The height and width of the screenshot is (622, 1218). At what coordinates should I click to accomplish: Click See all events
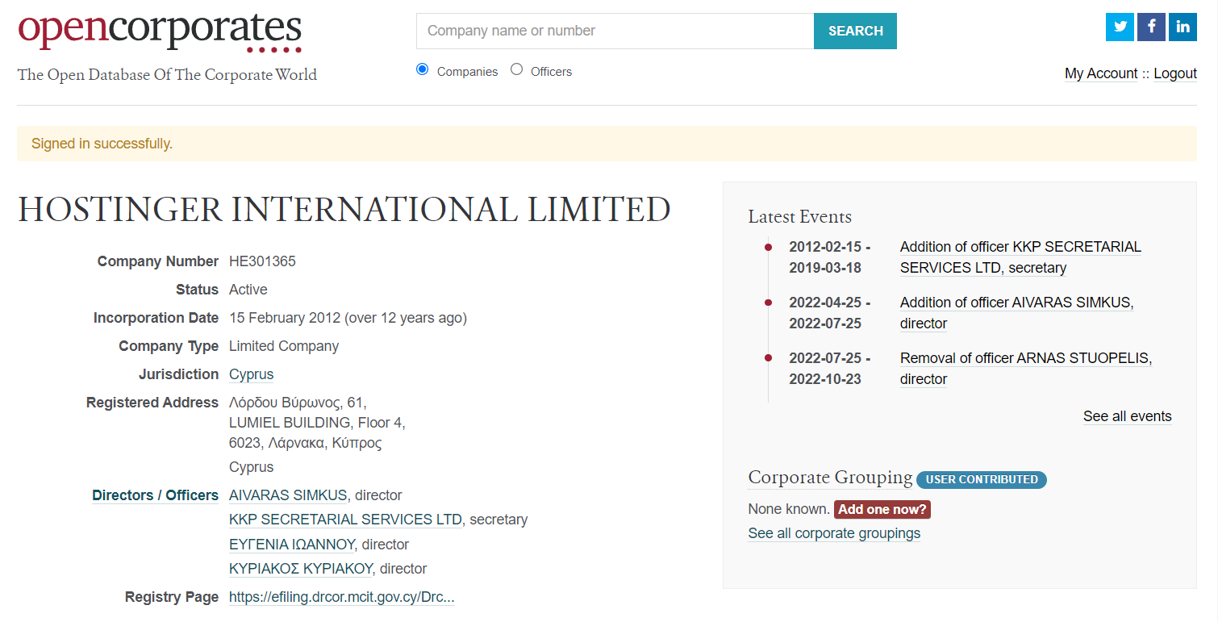1127,416
